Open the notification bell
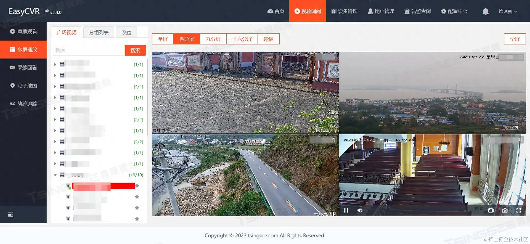530x244 pixels. 486,11
